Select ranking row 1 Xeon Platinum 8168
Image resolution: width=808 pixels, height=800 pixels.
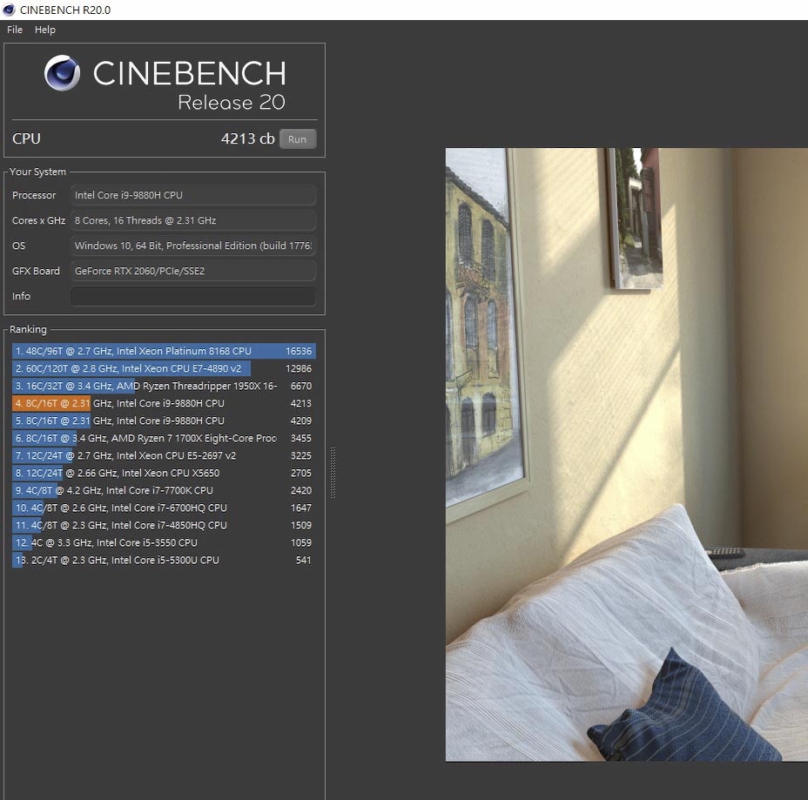tap(164, 352)
